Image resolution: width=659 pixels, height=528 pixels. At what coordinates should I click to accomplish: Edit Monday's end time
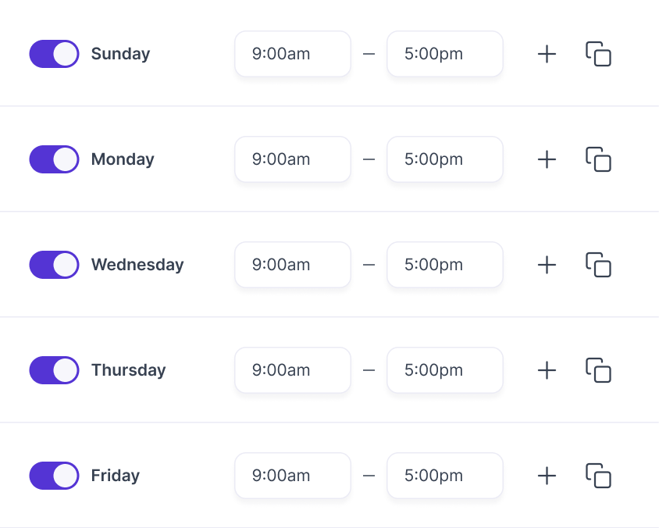pyautogui.click(x=444, y=159)
